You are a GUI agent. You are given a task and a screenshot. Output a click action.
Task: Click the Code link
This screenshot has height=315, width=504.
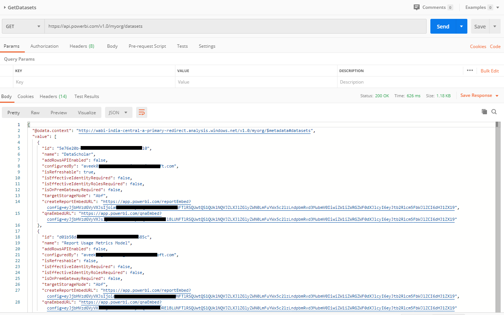pos(495,47)
